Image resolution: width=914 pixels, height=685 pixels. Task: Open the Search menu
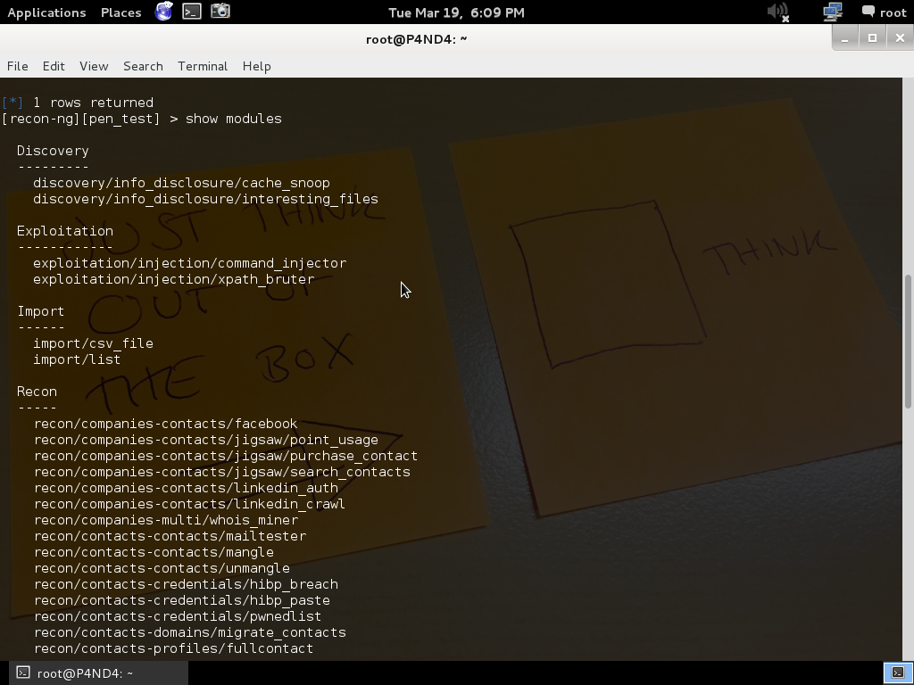click(x=143, y=66)
